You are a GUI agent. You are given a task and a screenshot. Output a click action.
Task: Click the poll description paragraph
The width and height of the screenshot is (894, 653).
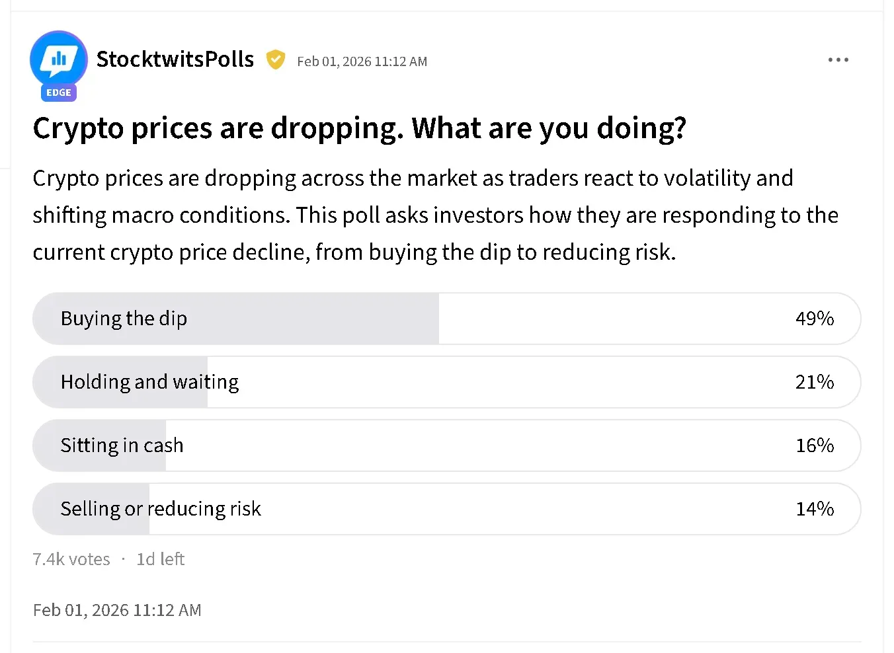point(435,215)
